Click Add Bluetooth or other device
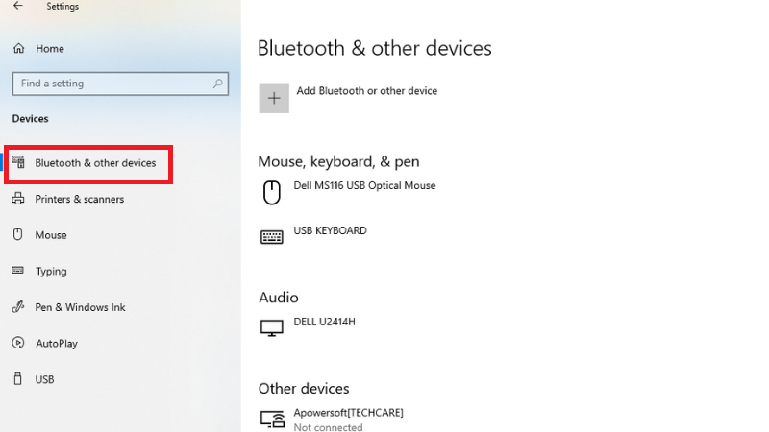 366,91
